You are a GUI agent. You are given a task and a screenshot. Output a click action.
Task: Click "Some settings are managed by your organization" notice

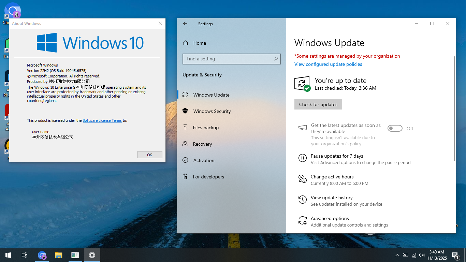click(x=347, y=56)
